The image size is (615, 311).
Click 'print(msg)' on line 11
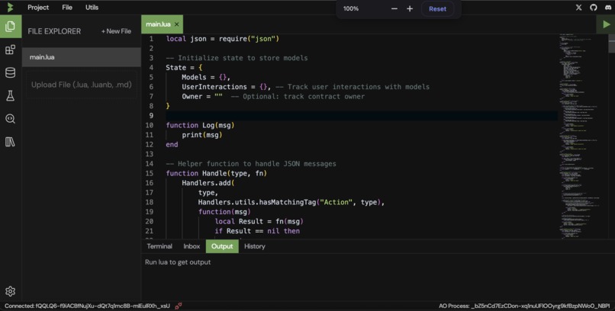[202, 135]
